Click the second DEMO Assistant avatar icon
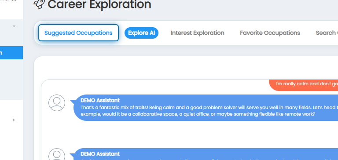Viewport: 338px width, 160px height. tap(57, 154)
